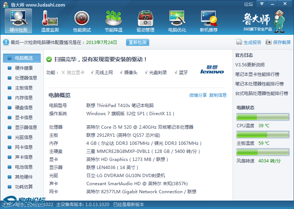This screenshot has width=294, height=209.
Task: Click the 2013年7月24日 detection date
Action: point(101,42)
